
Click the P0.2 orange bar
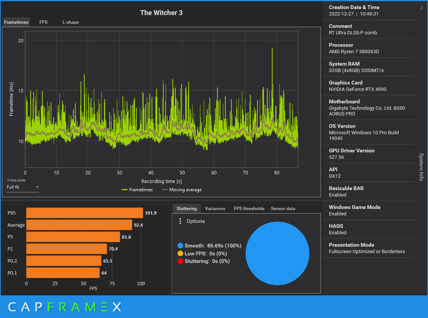64,261
